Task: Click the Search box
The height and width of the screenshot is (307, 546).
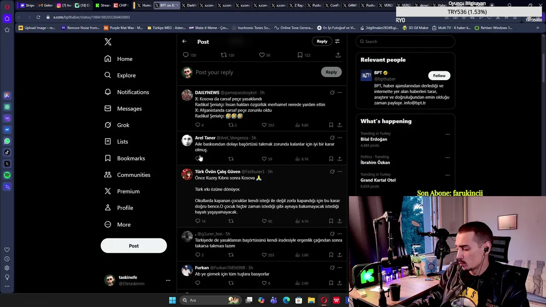Action: (406, 41)
